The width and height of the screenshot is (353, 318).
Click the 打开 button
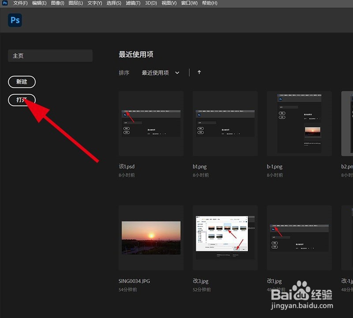22,100
